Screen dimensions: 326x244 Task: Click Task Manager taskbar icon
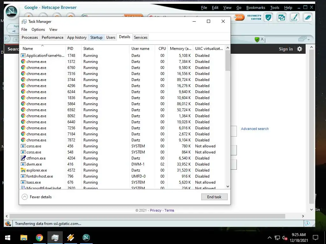(55, 238)
